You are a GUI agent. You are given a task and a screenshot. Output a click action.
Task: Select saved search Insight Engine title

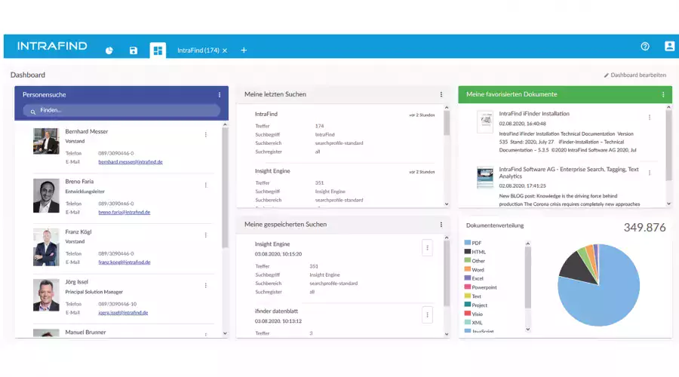point(272,244)
